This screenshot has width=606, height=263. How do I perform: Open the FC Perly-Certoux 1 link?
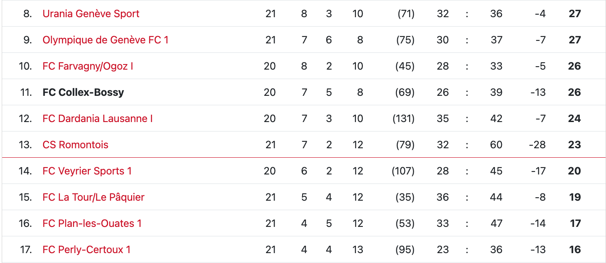coord(87,250)
